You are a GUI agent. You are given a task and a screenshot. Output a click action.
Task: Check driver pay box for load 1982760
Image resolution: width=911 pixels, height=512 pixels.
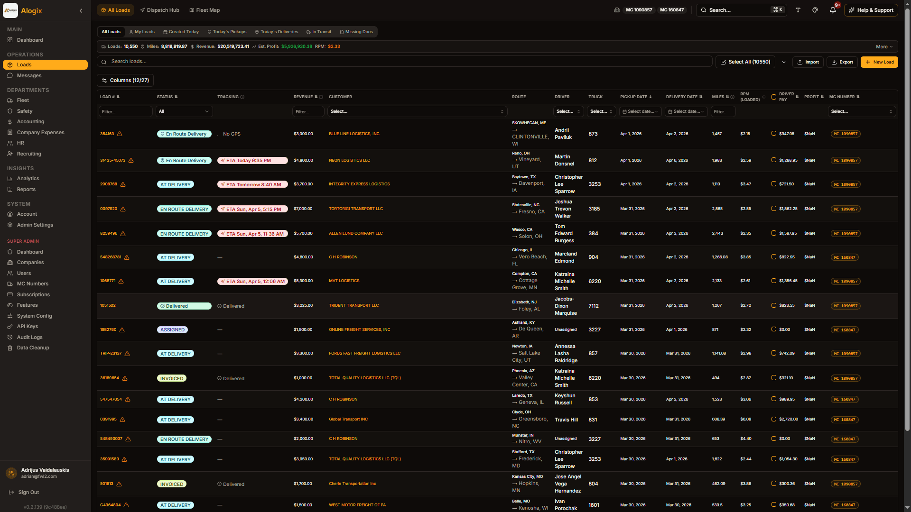click(x=774, y=329)
